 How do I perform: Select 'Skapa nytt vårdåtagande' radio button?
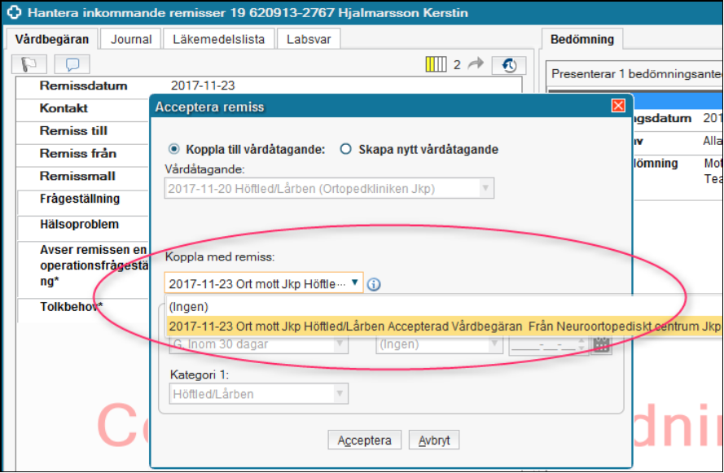coord(345,149)
